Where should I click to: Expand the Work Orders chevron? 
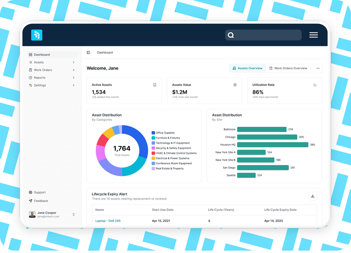[74, 70]
